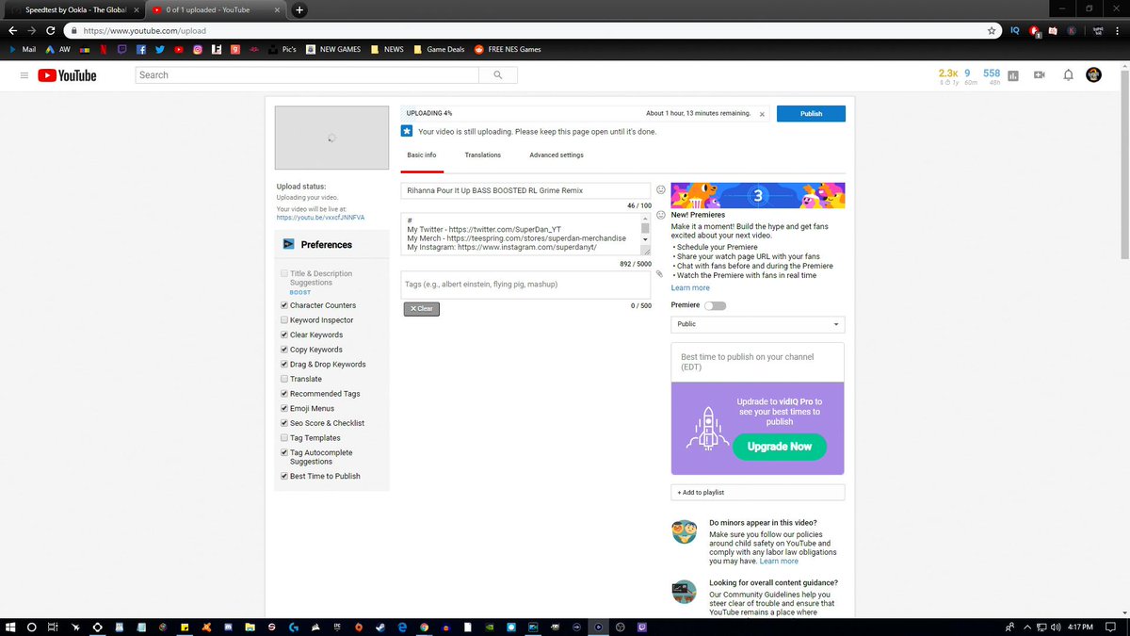Open the NEW GAMES bookmark folder

[335, 49]
